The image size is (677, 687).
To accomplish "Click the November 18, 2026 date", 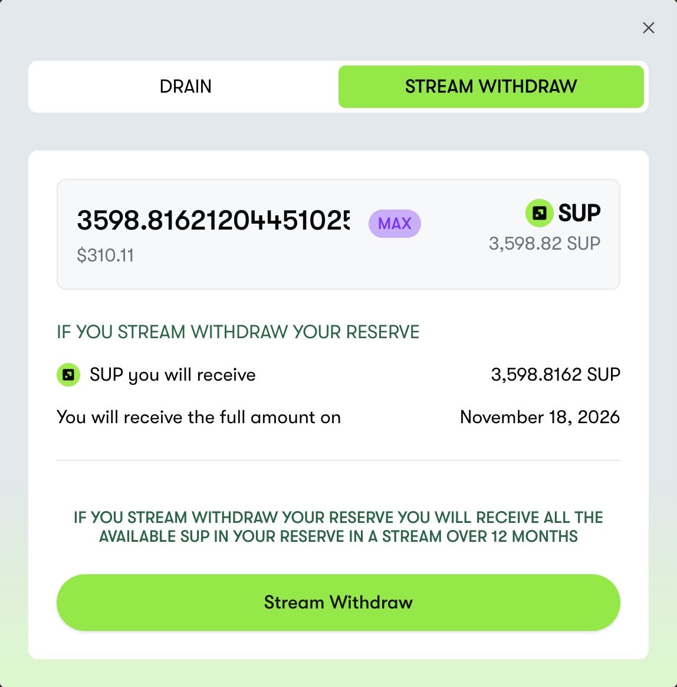I will pos(540,417).
